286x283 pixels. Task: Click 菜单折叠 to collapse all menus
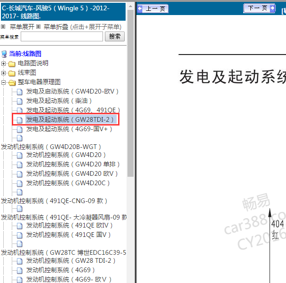(56, 27)
